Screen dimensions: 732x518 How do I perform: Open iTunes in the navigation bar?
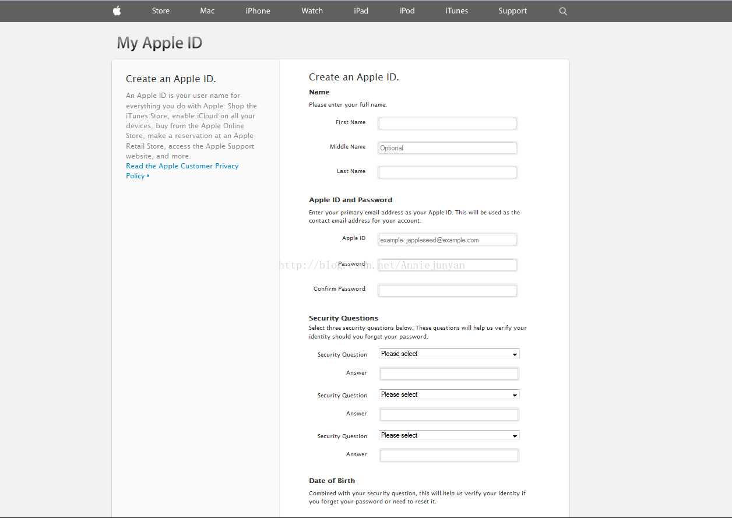click(x=457, y=11)
